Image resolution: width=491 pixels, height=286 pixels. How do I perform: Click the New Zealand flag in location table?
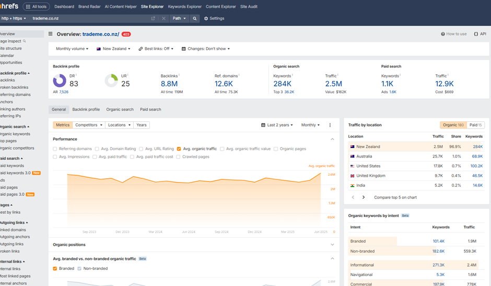click(x=352, y=147)
